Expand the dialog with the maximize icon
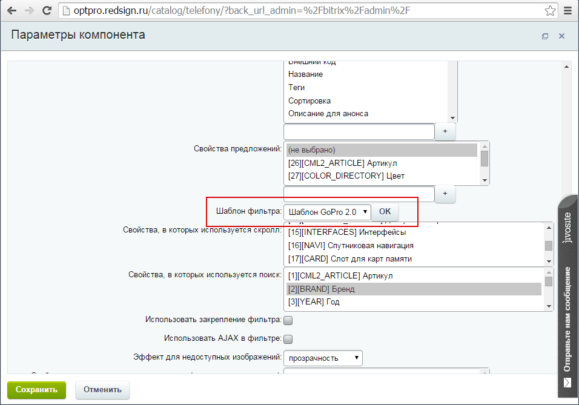Image resolution: width=579 pixels, height=405 pixels. point(545,36)
